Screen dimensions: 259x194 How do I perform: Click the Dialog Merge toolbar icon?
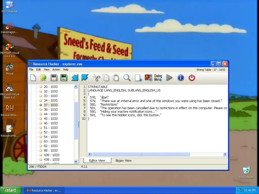pyautogui.click(x=158, y=78)
